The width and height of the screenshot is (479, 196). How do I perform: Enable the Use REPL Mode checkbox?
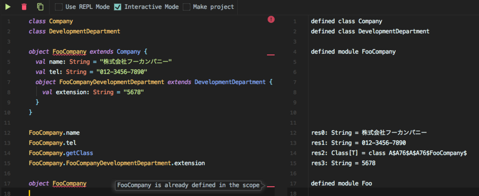59,7
